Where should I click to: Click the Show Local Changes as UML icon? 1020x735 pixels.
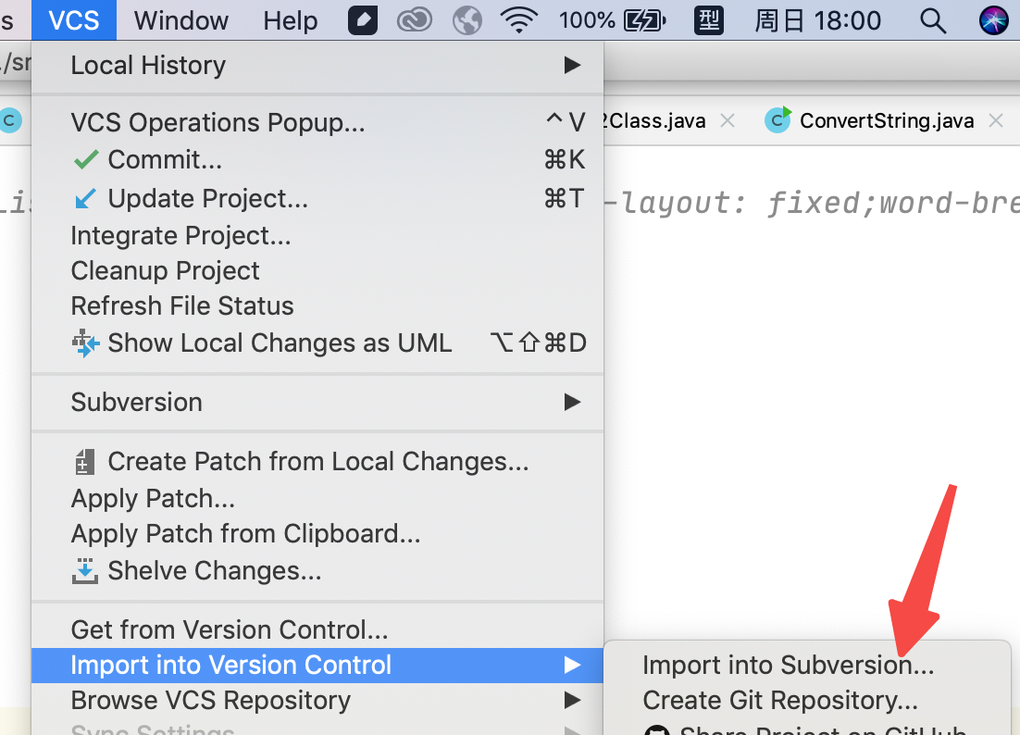pyautogui.click(x=86, y=343)
